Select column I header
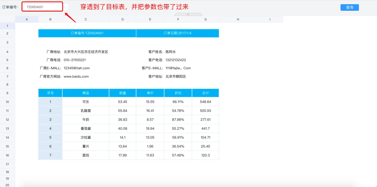 coord(270,19)
